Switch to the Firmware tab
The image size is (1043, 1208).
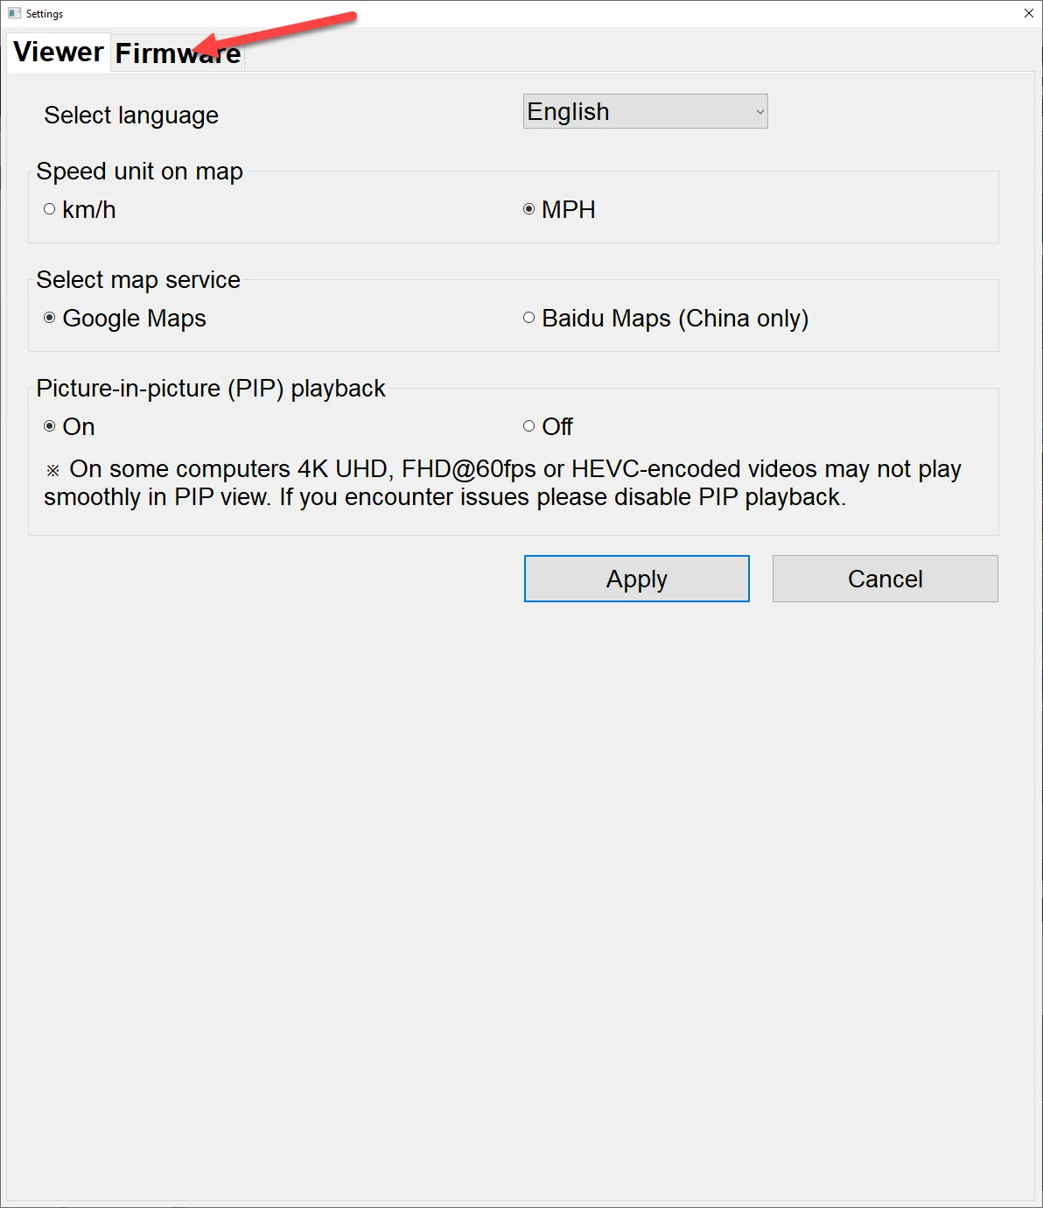click(x=178, y=53)
